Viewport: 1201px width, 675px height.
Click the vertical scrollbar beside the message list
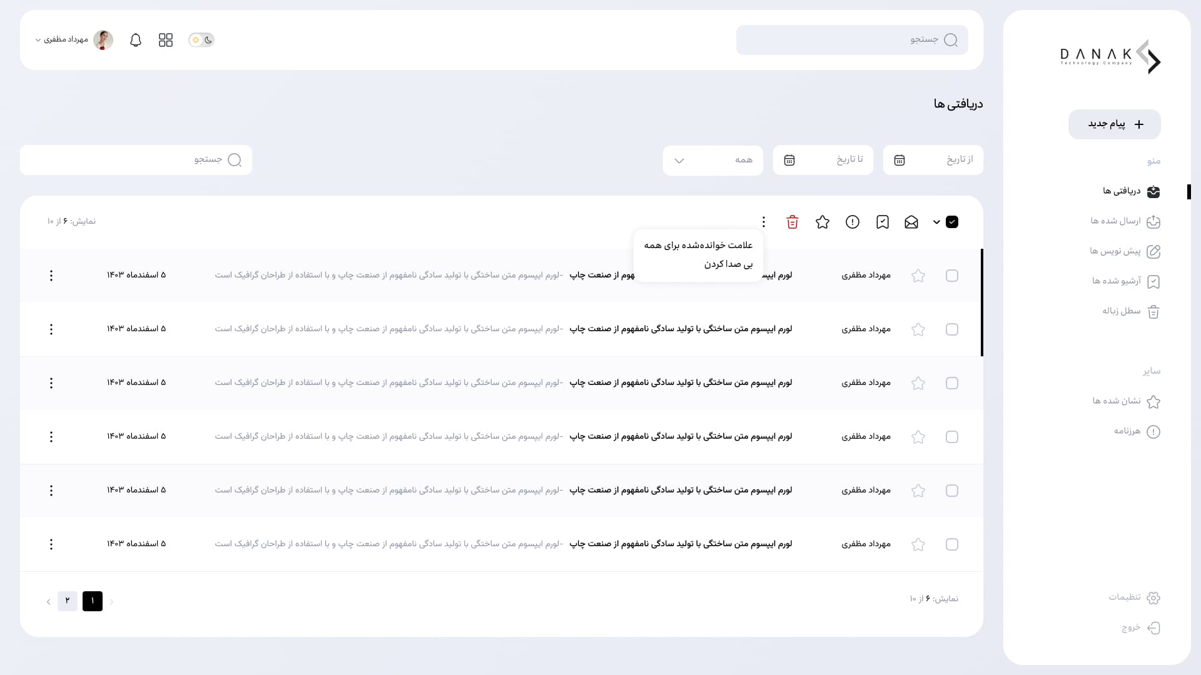(981, 302)
